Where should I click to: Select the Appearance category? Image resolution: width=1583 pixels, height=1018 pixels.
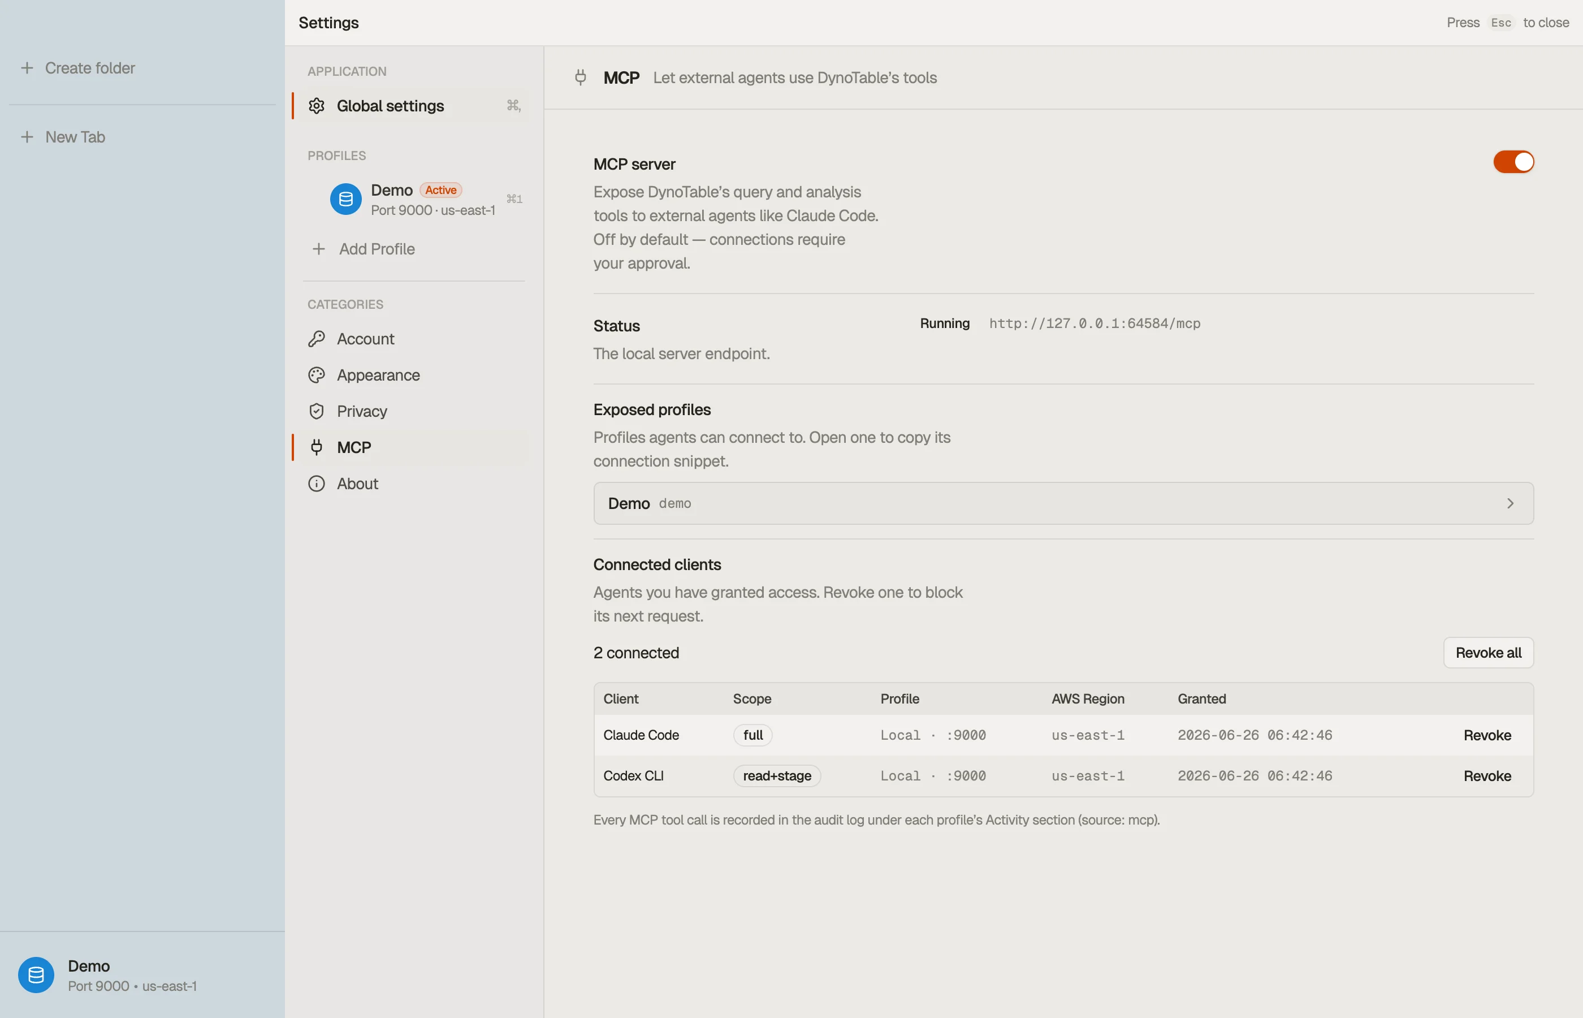413,375
